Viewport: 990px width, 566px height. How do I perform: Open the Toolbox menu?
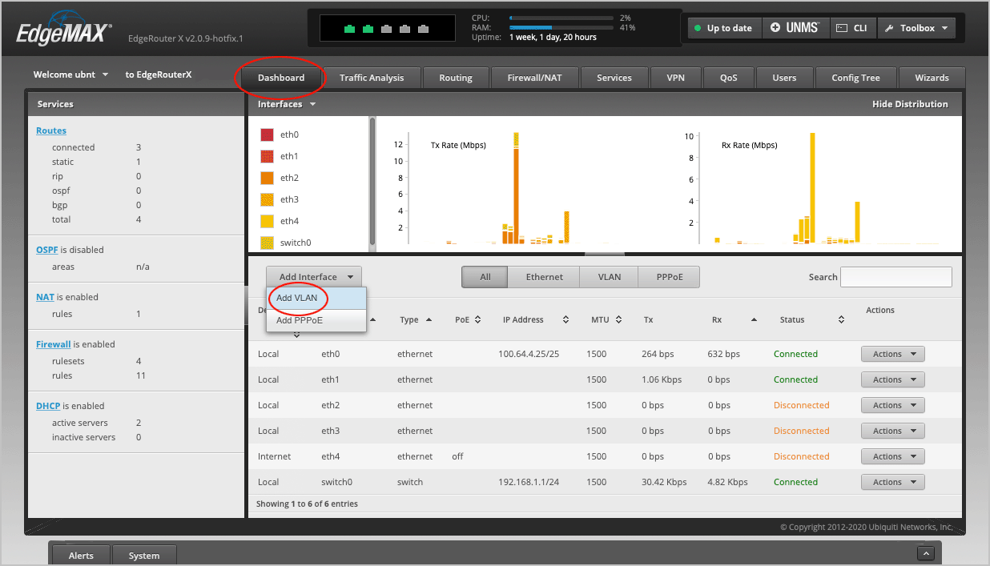916,28
